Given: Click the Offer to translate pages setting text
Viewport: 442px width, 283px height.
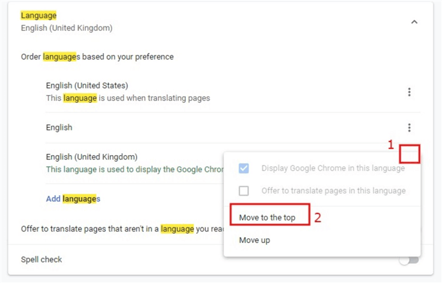Looking at the screenshot, I should [x=116, y=229].
